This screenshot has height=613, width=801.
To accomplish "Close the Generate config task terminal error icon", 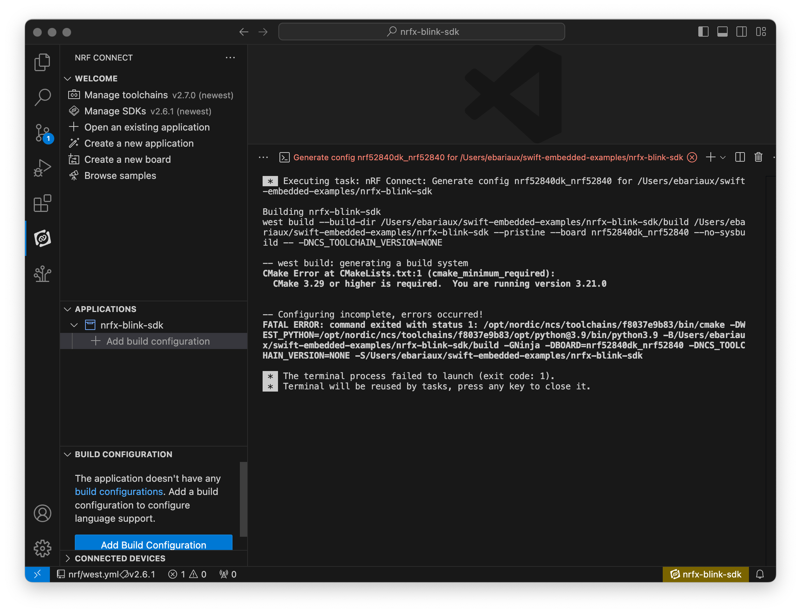I will [692, 157].
